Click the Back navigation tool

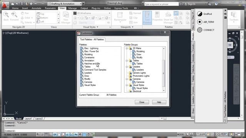(x=6, y=16)
